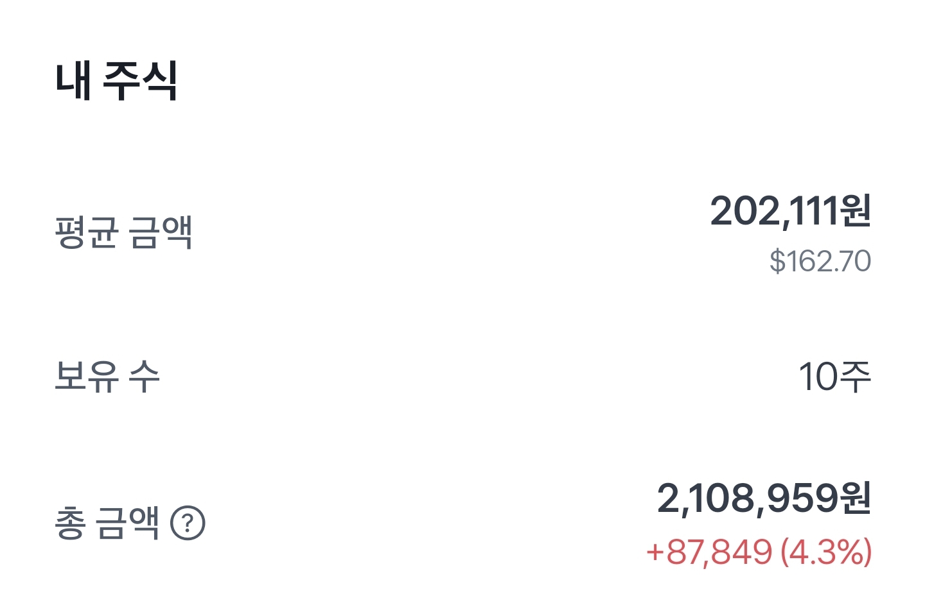Click the 원 unit after 2,108,959

point(855,498)
